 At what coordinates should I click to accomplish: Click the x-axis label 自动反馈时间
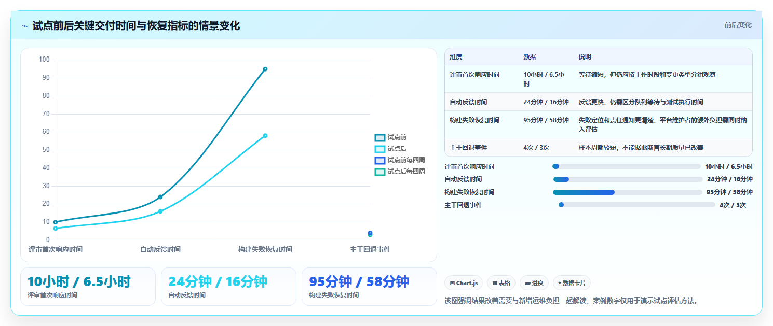160,249
